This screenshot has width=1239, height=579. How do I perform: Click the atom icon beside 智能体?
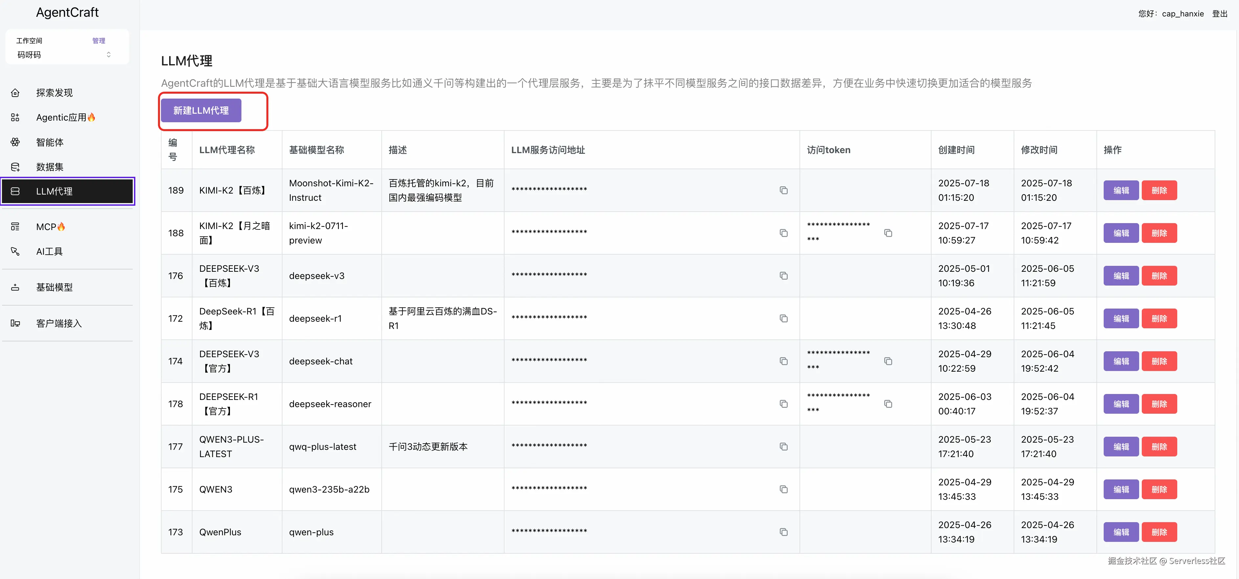click(x=15, y=142)
